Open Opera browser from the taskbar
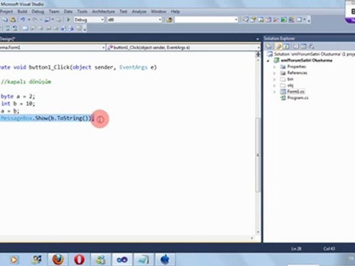 point(79,259)
